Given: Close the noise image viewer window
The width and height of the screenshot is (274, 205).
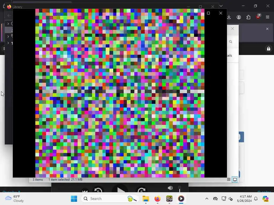Looking at the screenshot, I should pyautogui.click(x=221, y=13).
